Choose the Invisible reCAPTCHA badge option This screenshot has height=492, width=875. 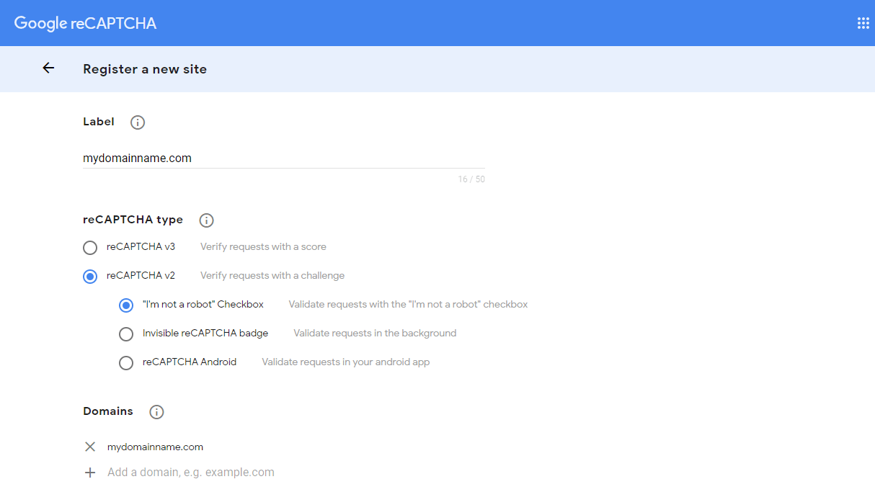click(126, 334)
